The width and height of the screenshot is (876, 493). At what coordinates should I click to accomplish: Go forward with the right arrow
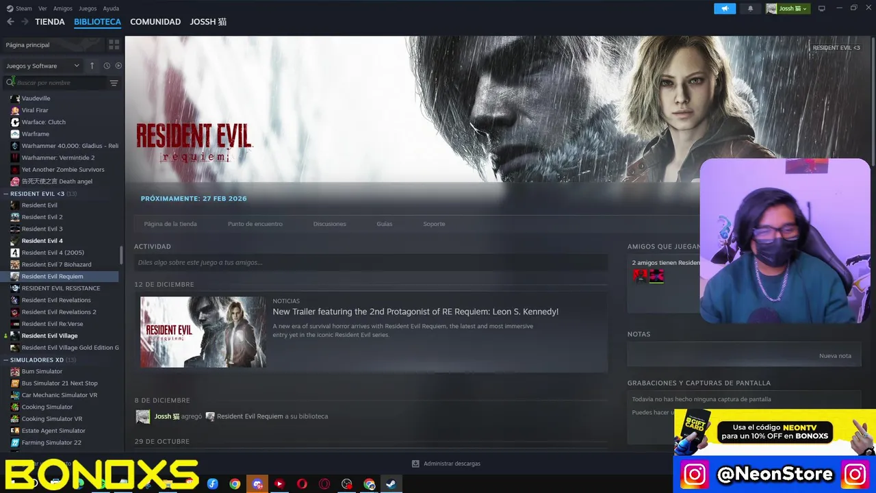tap(25, 22)
